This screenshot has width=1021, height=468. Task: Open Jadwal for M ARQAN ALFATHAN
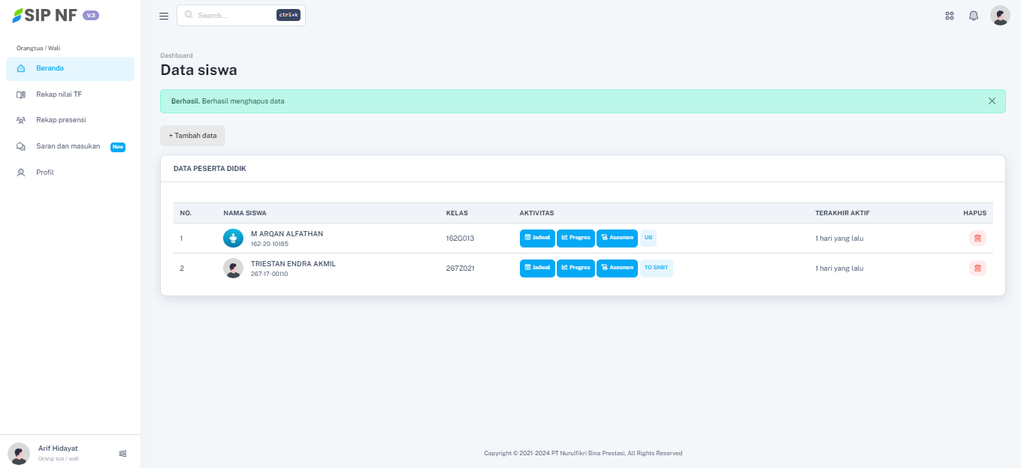coord(537,238)
